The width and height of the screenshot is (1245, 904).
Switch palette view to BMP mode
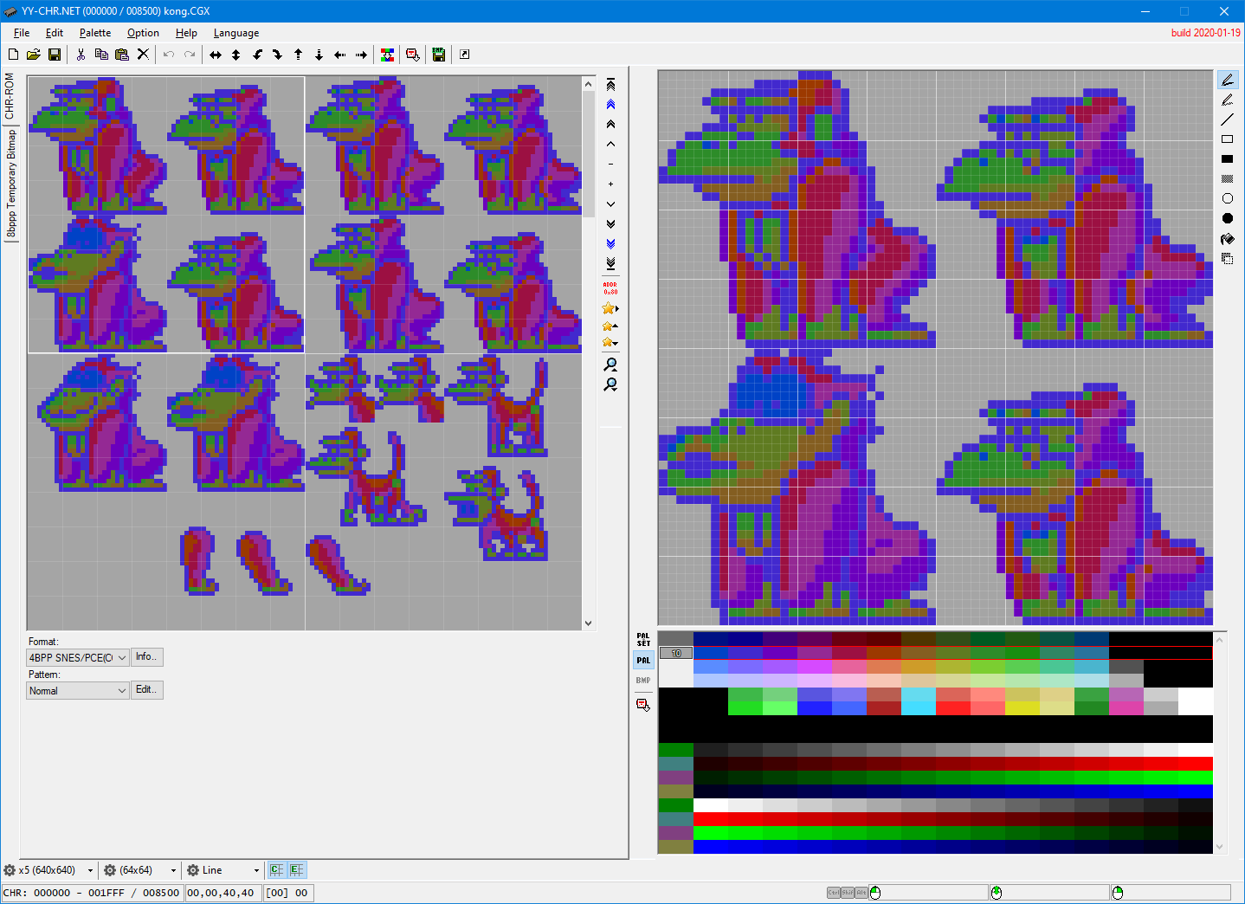[643, 680]
